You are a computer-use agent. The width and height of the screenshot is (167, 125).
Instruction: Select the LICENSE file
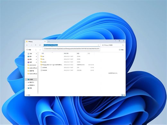click(45, 68)
